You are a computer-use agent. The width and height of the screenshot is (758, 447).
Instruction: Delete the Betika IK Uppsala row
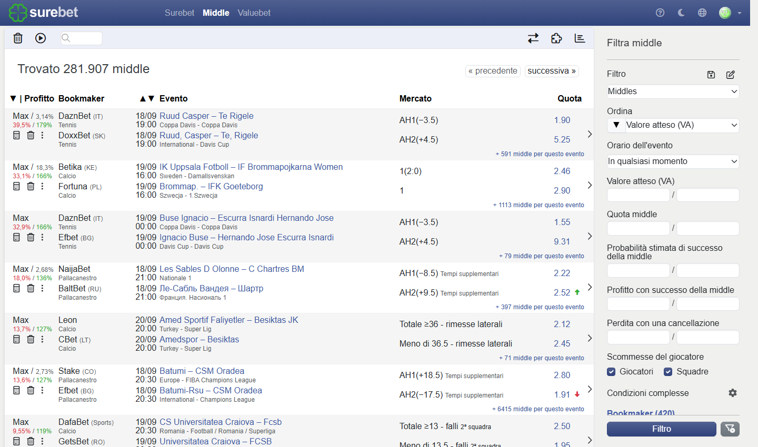coord(31,186)
